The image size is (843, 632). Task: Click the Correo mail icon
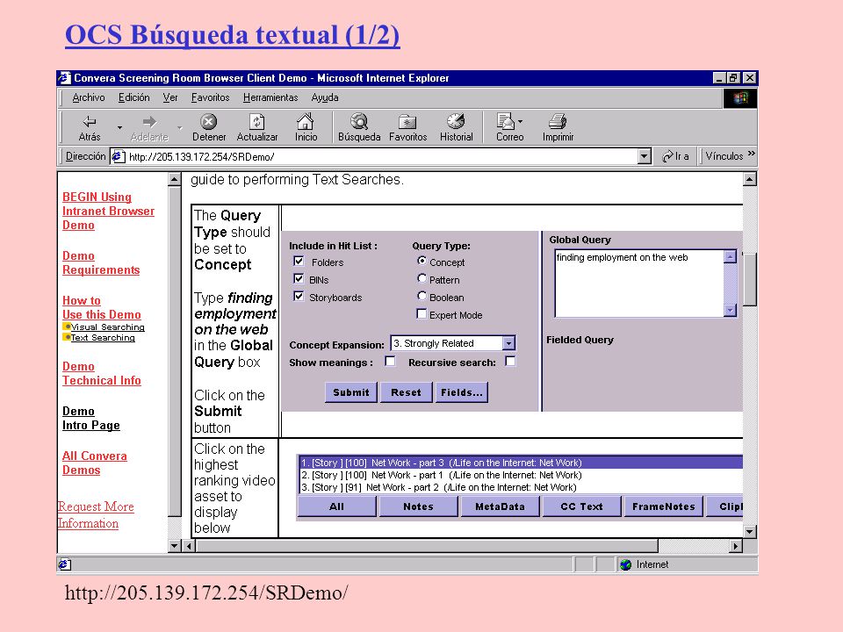pyautogui.click(x=506, y=121)
